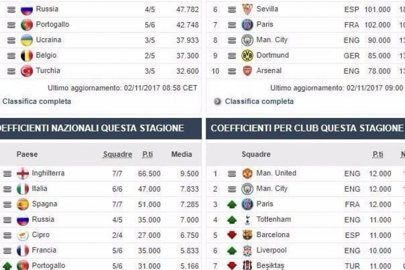The image size is (405, 270).
Task: Click the Inghilterra flag icon
Action: pos(23,173)
